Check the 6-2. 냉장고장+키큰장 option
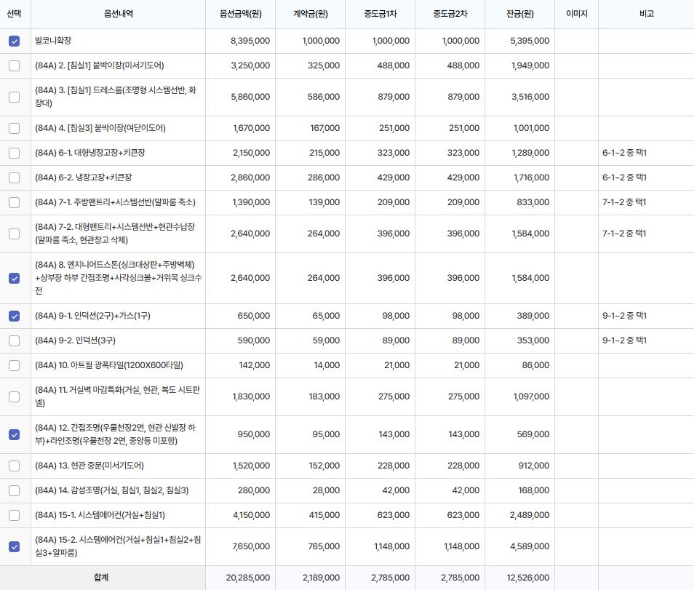The image size is (697, 590). [x=15, y=178]
